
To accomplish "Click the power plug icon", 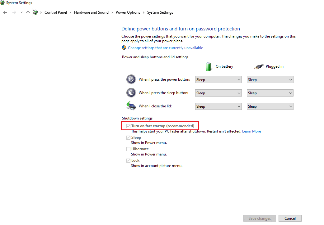I will click(x=259, y=66).
